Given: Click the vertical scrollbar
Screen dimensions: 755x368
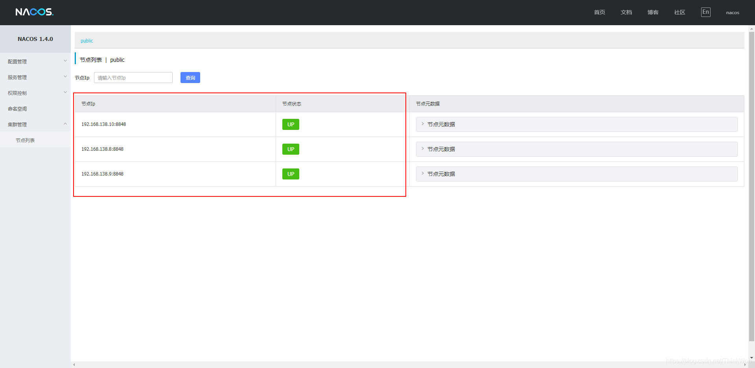Looking at the screenshot, I should pyautogui.click(x=751, y=186).
